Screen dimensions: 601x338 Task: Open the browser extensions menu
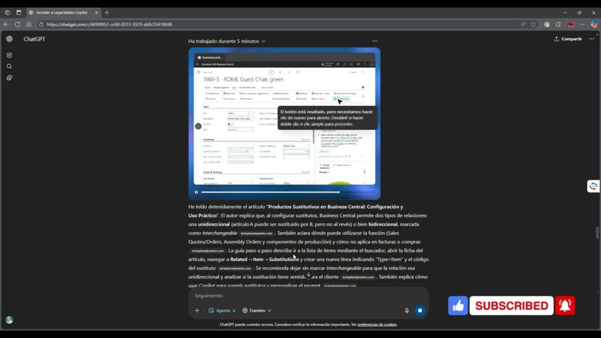point(559,25)
